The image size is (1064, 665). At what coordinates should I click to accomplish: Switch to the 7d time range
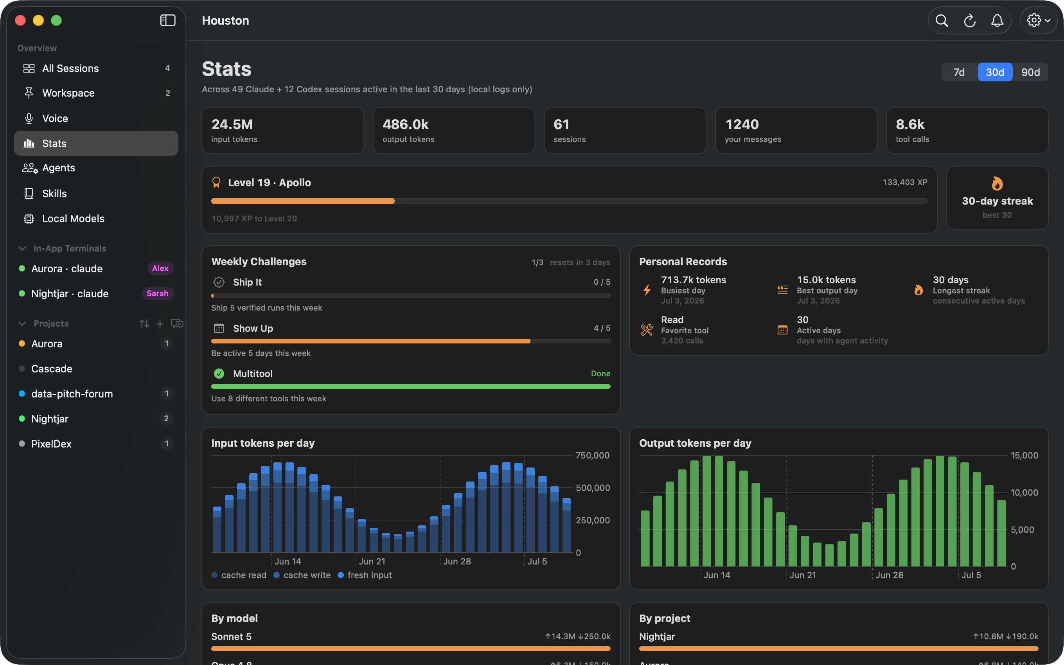click(x=959, y=72)
